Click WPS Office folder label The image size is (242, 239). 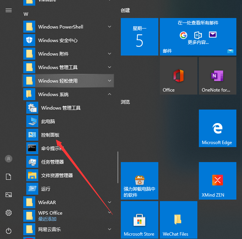point(50,213)
